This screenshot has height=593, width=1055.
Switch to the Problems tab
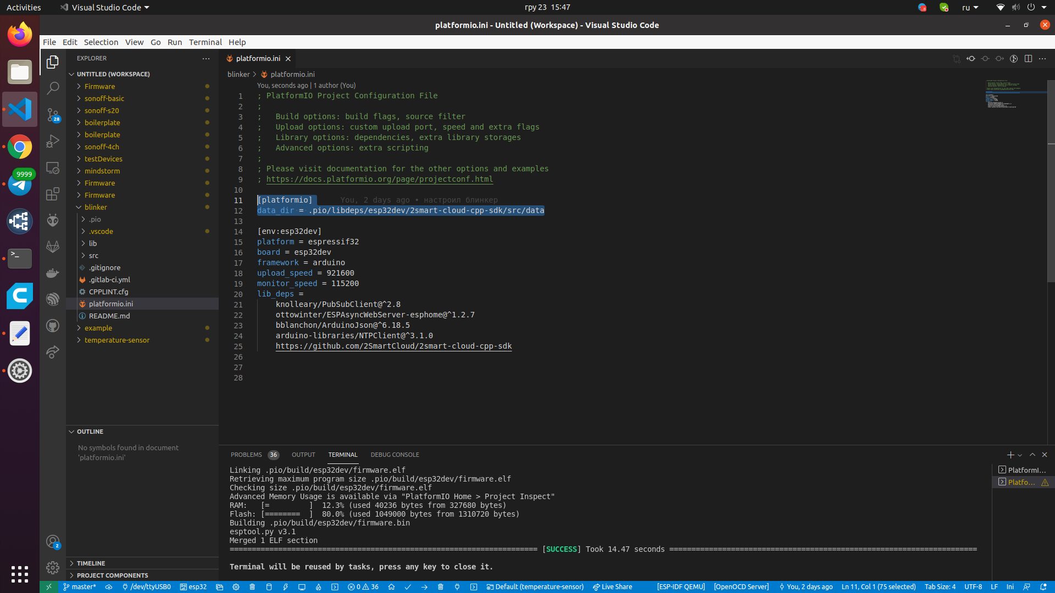tap(246, 455)
